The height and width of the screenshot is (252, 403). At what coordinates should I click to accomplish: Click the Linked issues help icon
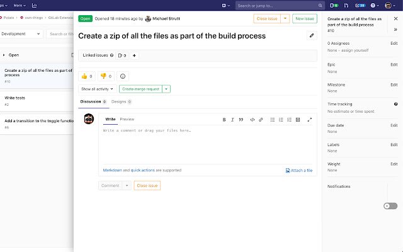(111, 55)
